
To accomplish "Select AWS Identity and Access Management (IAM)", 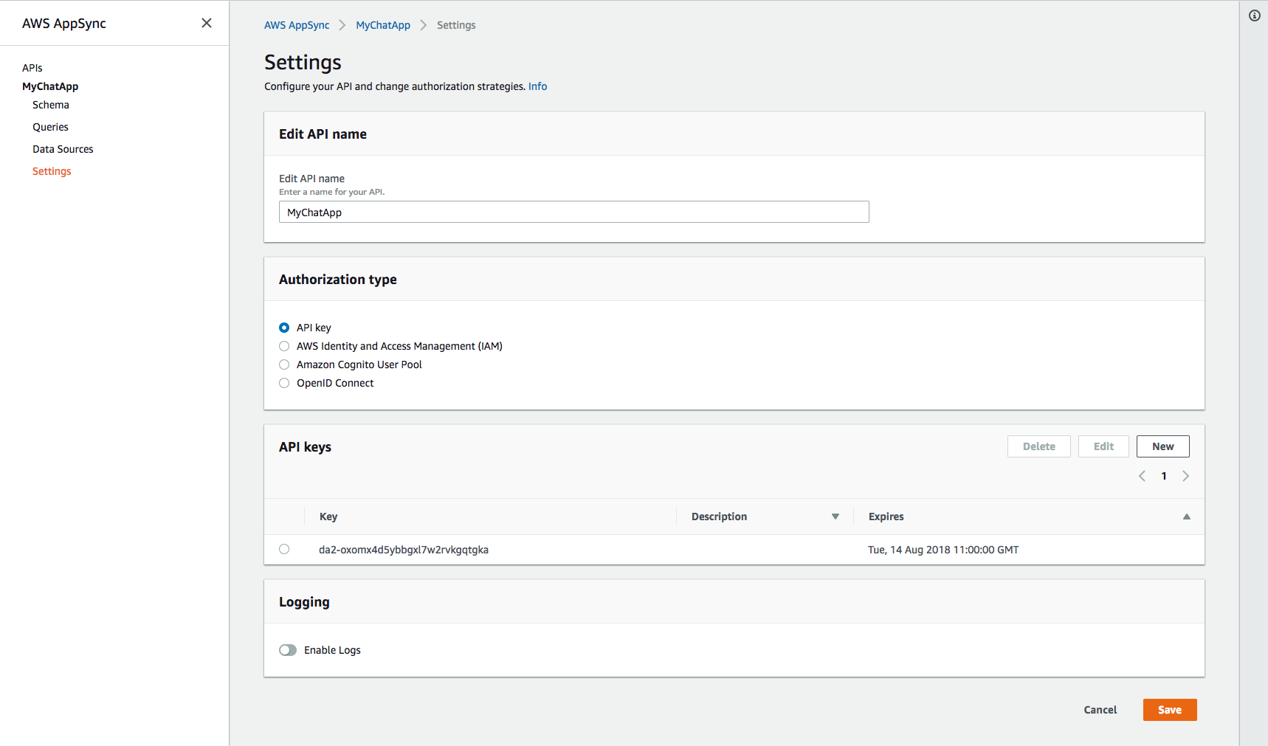I will point(284,346).
